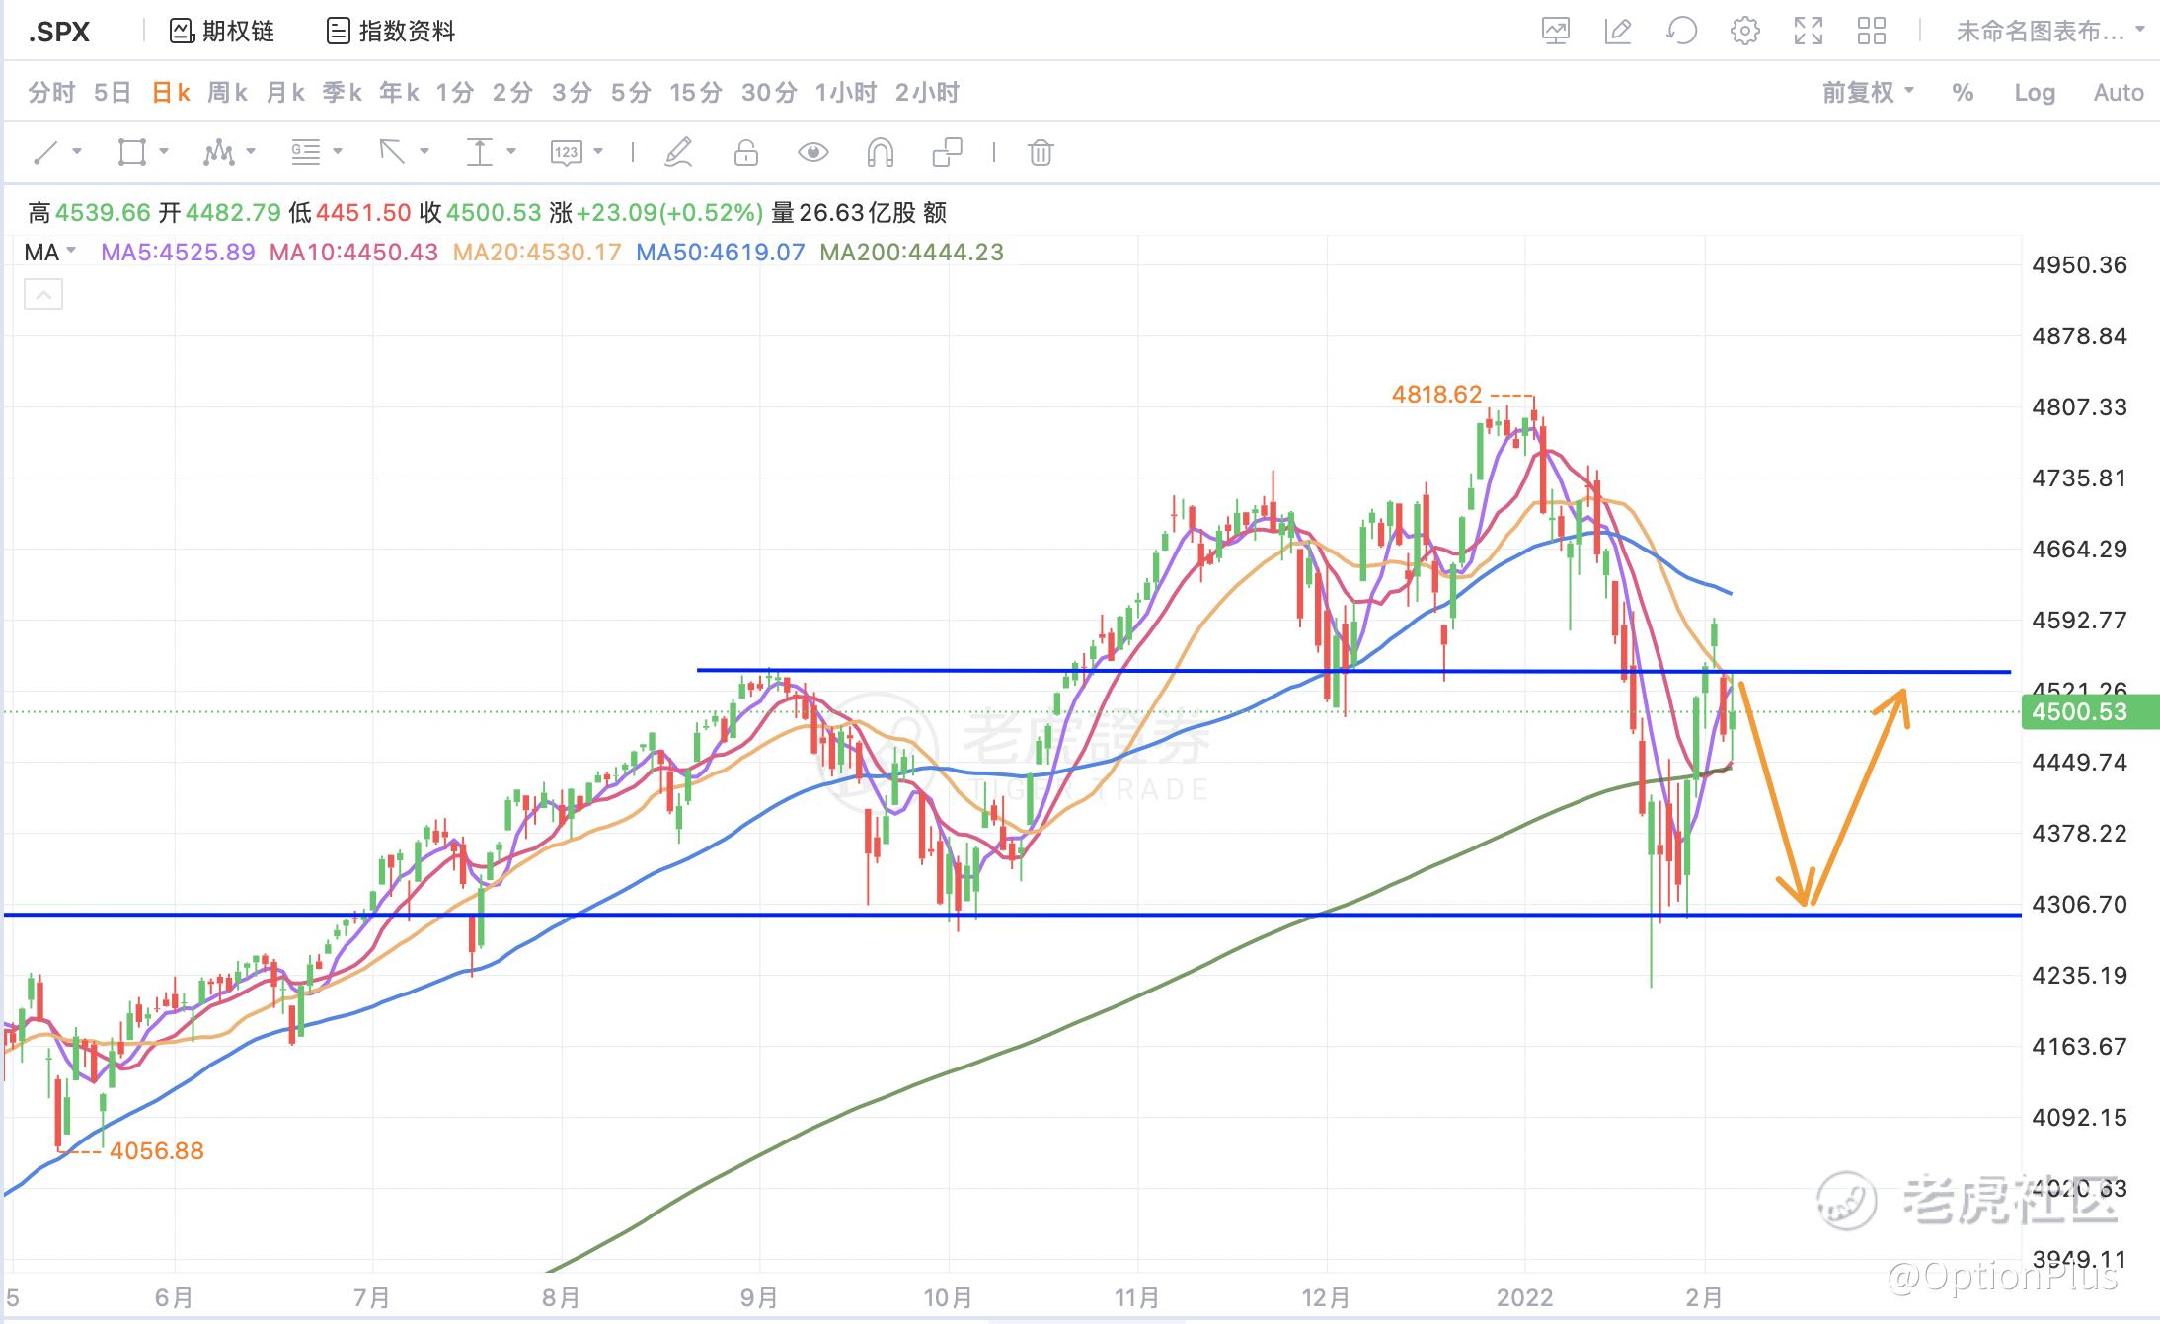The image size is (2160, 1324).
Task: Open chart settings gear icon
Action: pos(1744,32)
